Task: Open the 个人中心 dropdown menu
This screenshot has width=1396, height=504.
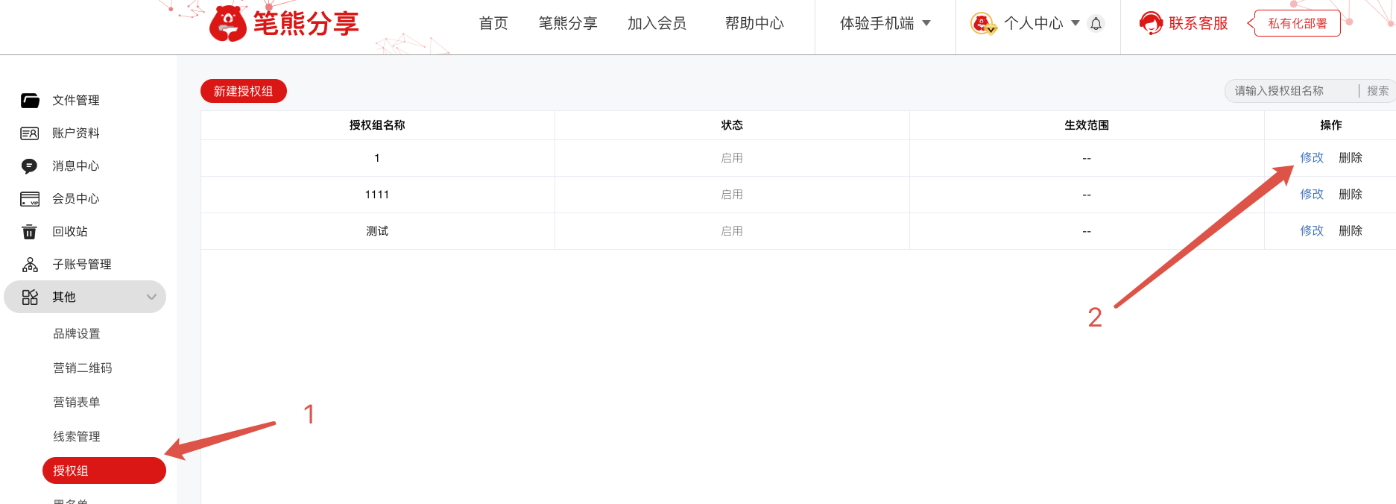Action: 1041,24
